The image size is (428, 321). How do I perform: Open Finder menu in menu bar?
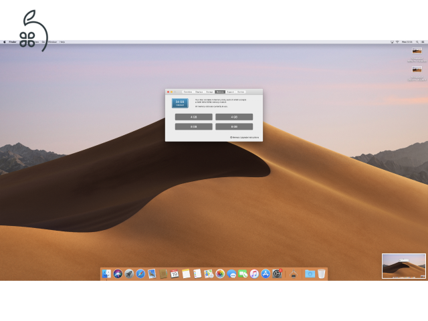tap(13, 42)
